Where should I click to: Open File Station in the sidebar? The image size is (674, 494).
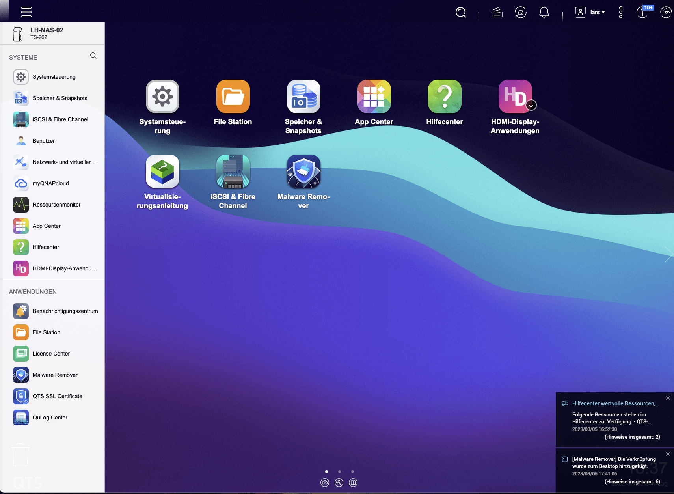52,332
